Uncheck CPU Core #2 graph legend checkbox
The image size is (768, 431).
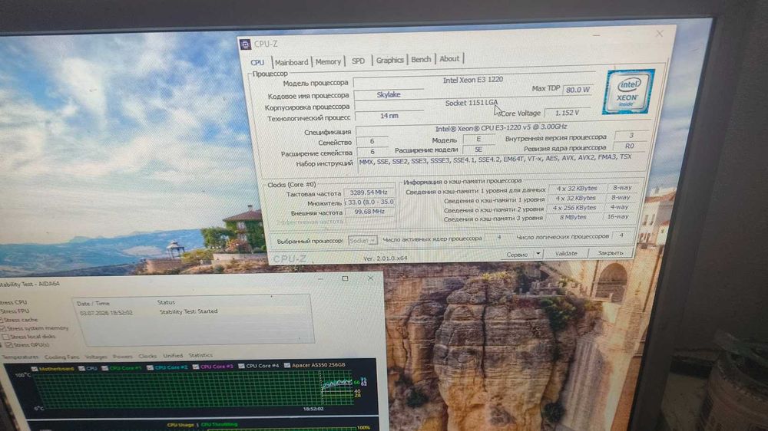tap(150, 367)
